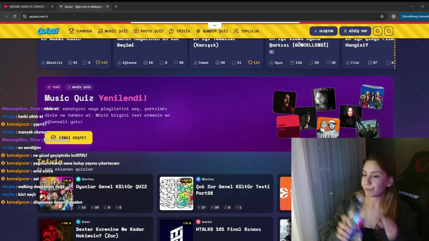Open the browser profile avatar

(x=393, y=16)
